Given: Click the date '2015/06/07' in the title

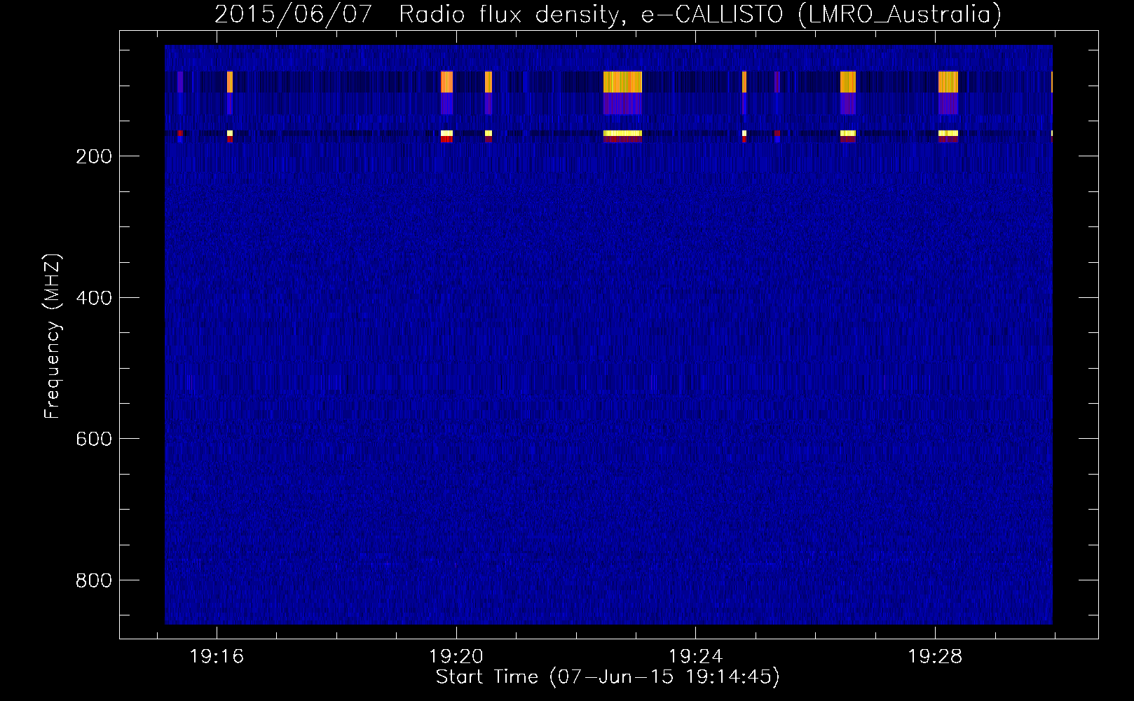Looking at the screenshot, I should pyautogui.click(x=293, y=14).
